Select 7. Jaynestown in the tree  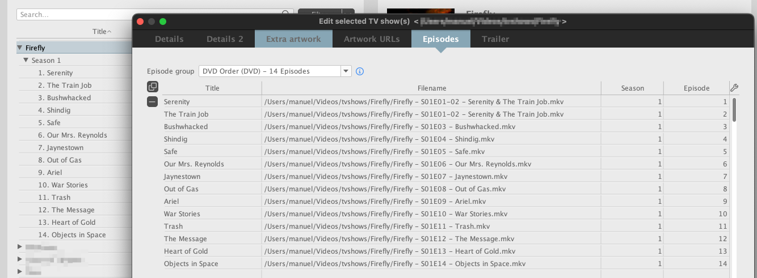point(61,148)
